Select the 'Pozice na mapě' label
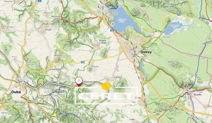 [90, 82]
